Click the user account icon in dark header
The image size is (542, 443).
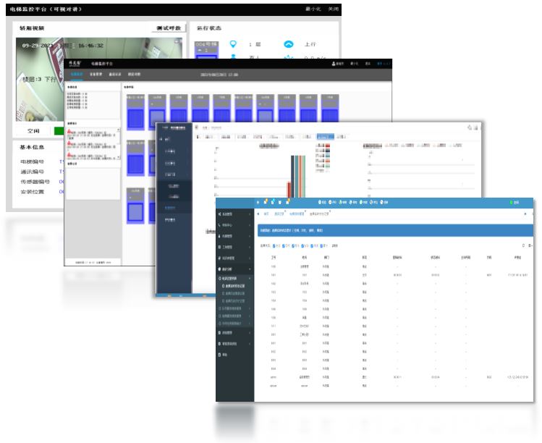(x=334, y=64)
